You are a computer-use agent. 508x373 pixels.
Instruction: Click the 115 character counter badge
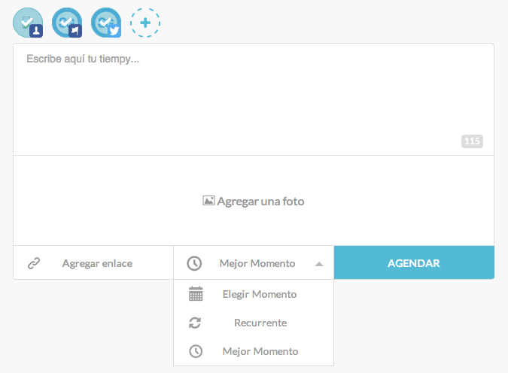472,141
